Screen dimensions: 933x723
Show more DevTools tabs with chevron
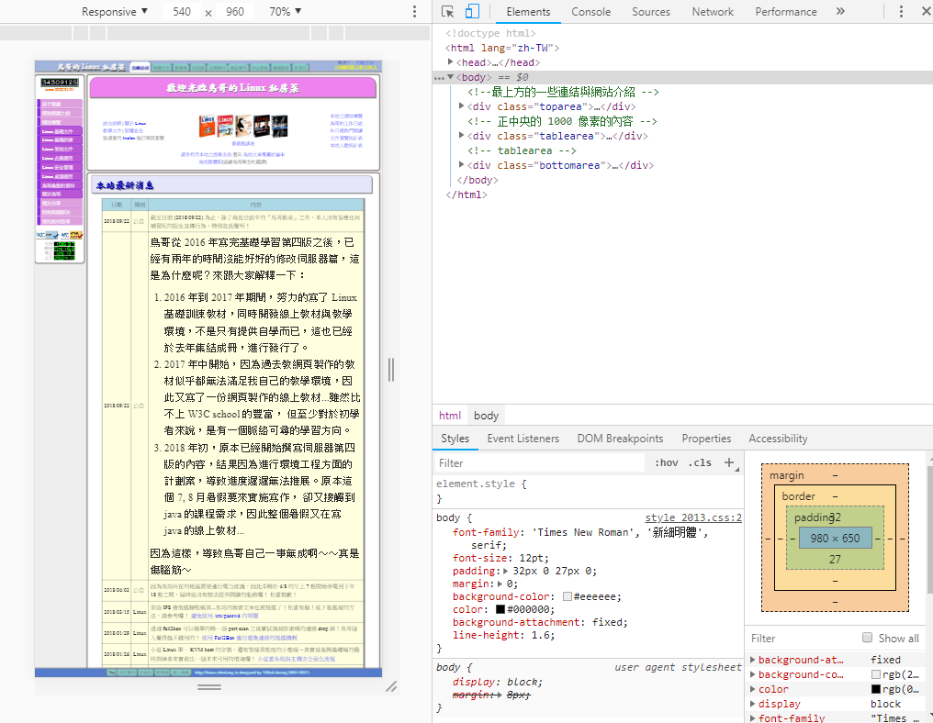point(839,12)
